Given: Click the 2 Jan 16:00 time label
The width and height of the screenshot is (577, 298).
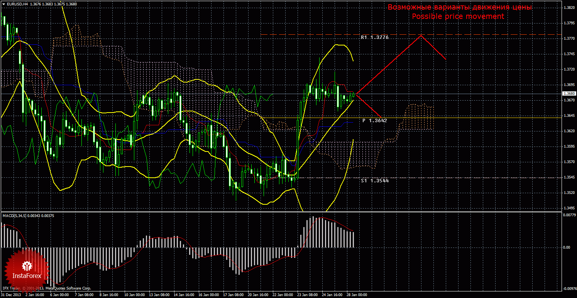Looking at the screenshot, I should click(34, 295).
